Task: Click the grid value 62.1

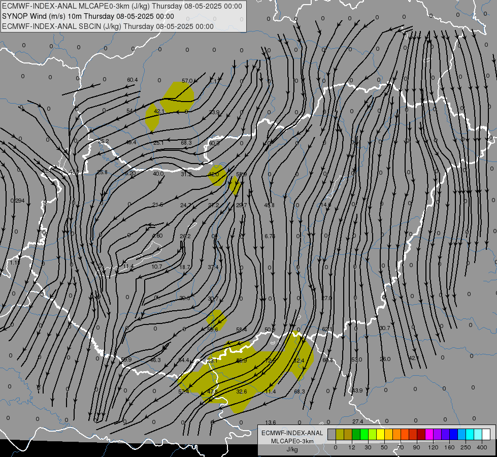Action: click(x=327, y=329)
